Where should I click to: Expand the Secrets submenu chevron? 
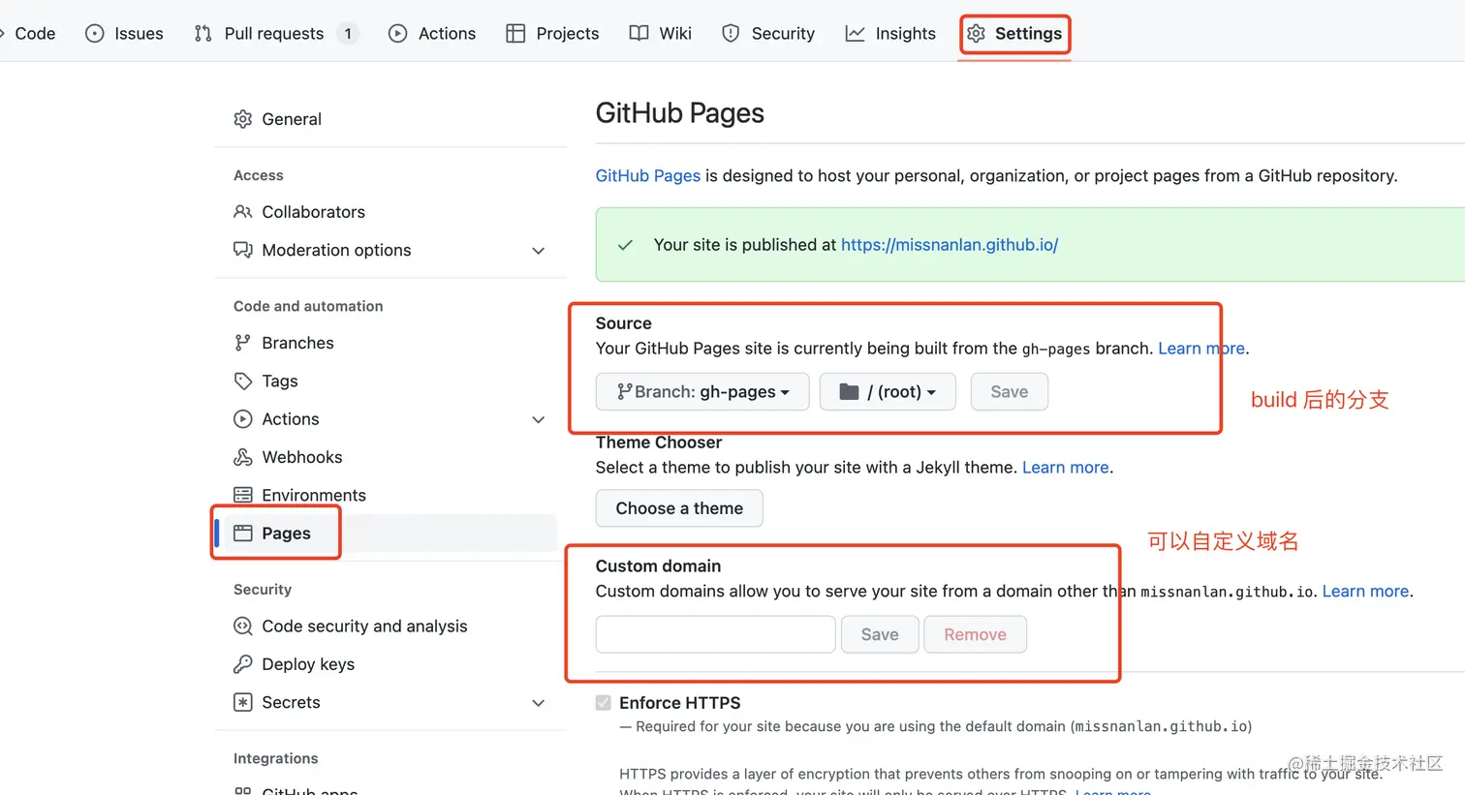[539, 703]
